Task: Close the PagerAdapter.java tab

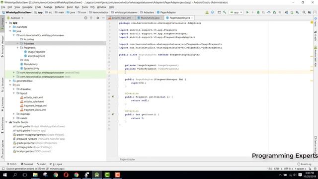Action: point(192,18)
